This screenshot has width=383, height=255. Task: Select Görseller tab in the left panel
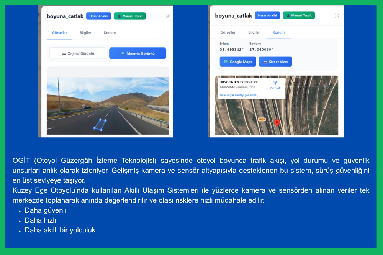59,33
